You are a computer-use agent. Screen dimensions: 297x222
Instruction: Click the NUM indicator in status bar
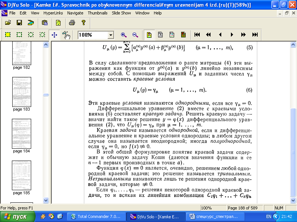[279, 208]
